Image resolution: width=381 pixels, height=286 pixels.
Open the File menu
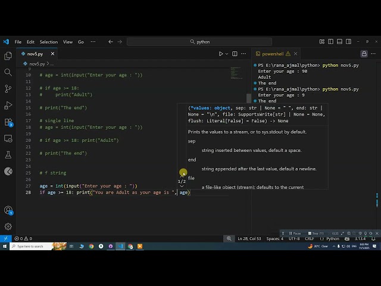pyautogui.click(x=18, y=42)
